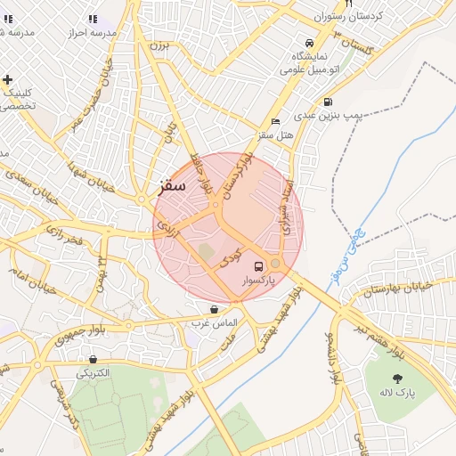456x456 pixels.
Task: Select the پارکسوار station label
Action: coord(258,281)
